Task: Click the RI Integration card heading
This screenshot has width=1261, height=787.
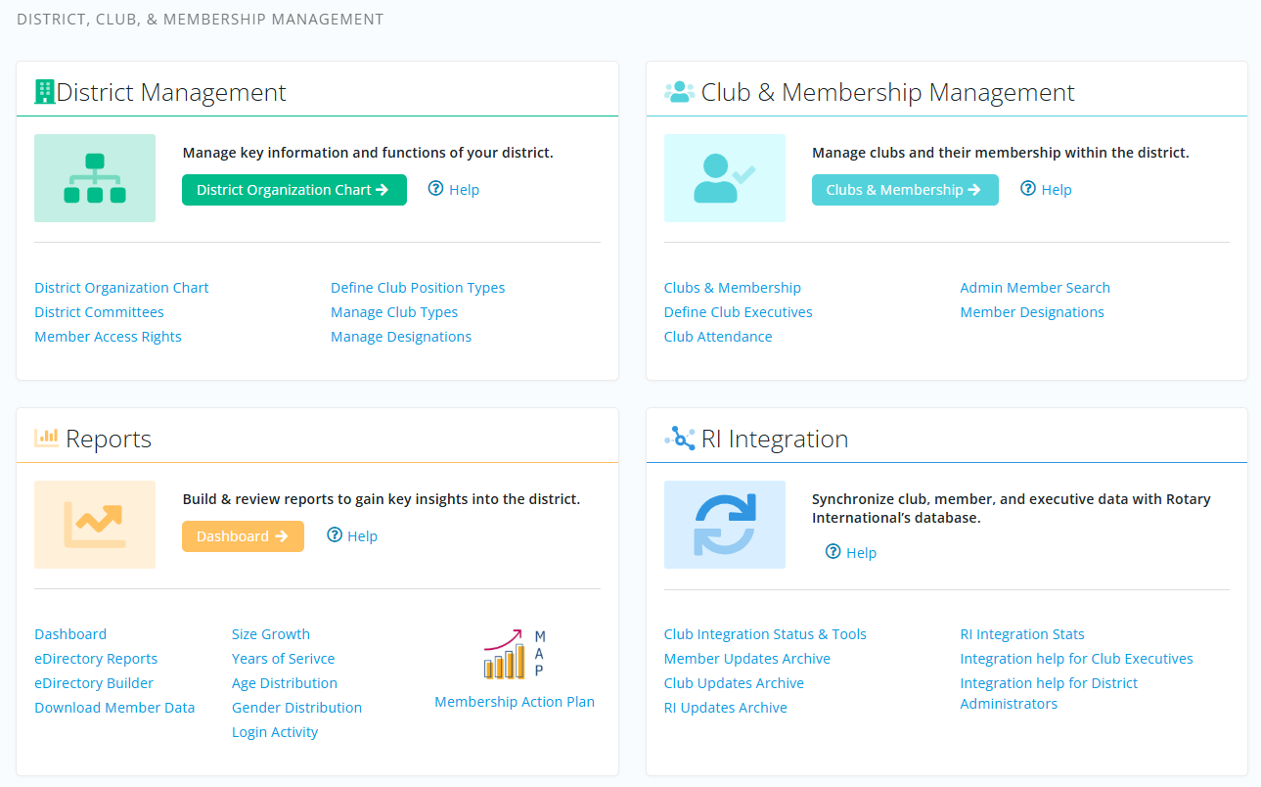Action: 775,439
